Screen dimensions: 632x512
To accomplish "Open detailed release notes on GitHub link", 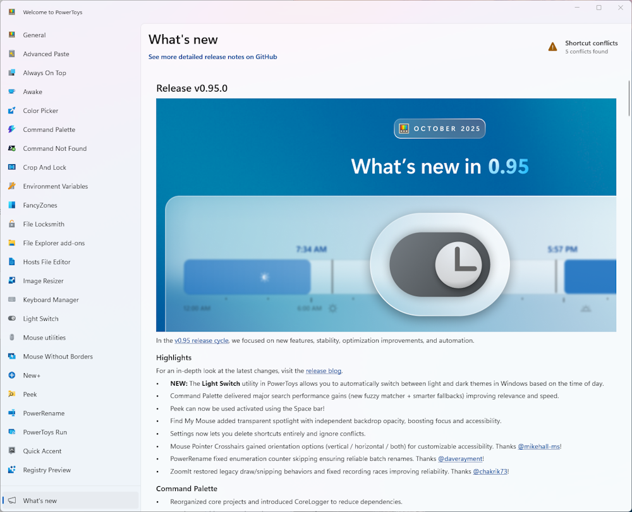I will (212, 57).
